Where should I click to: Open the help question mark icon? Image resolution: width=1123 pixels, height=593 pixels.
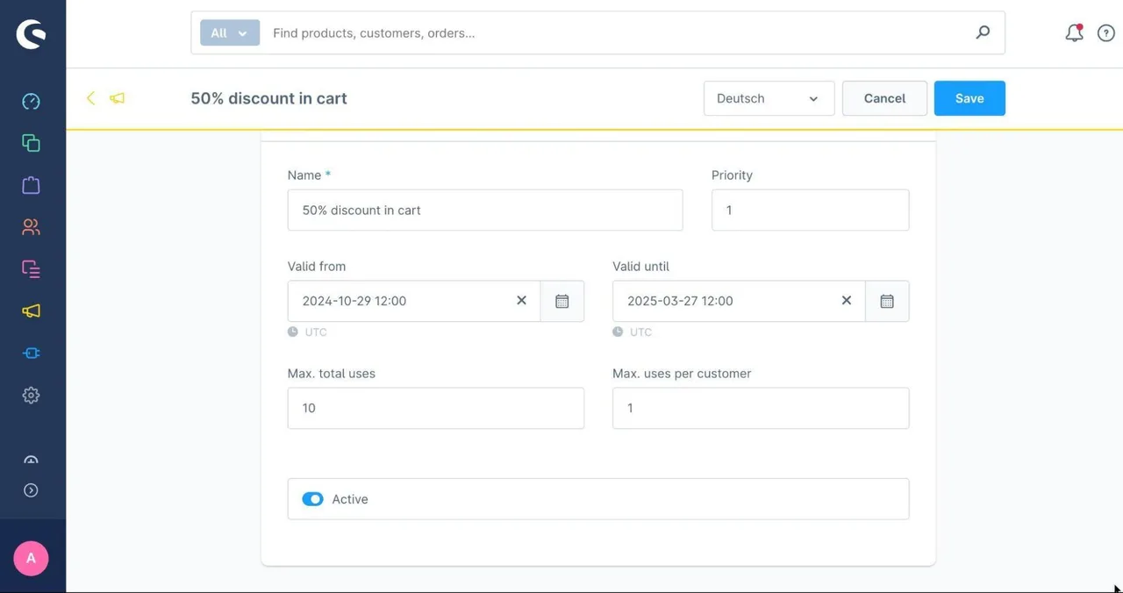1105,33
